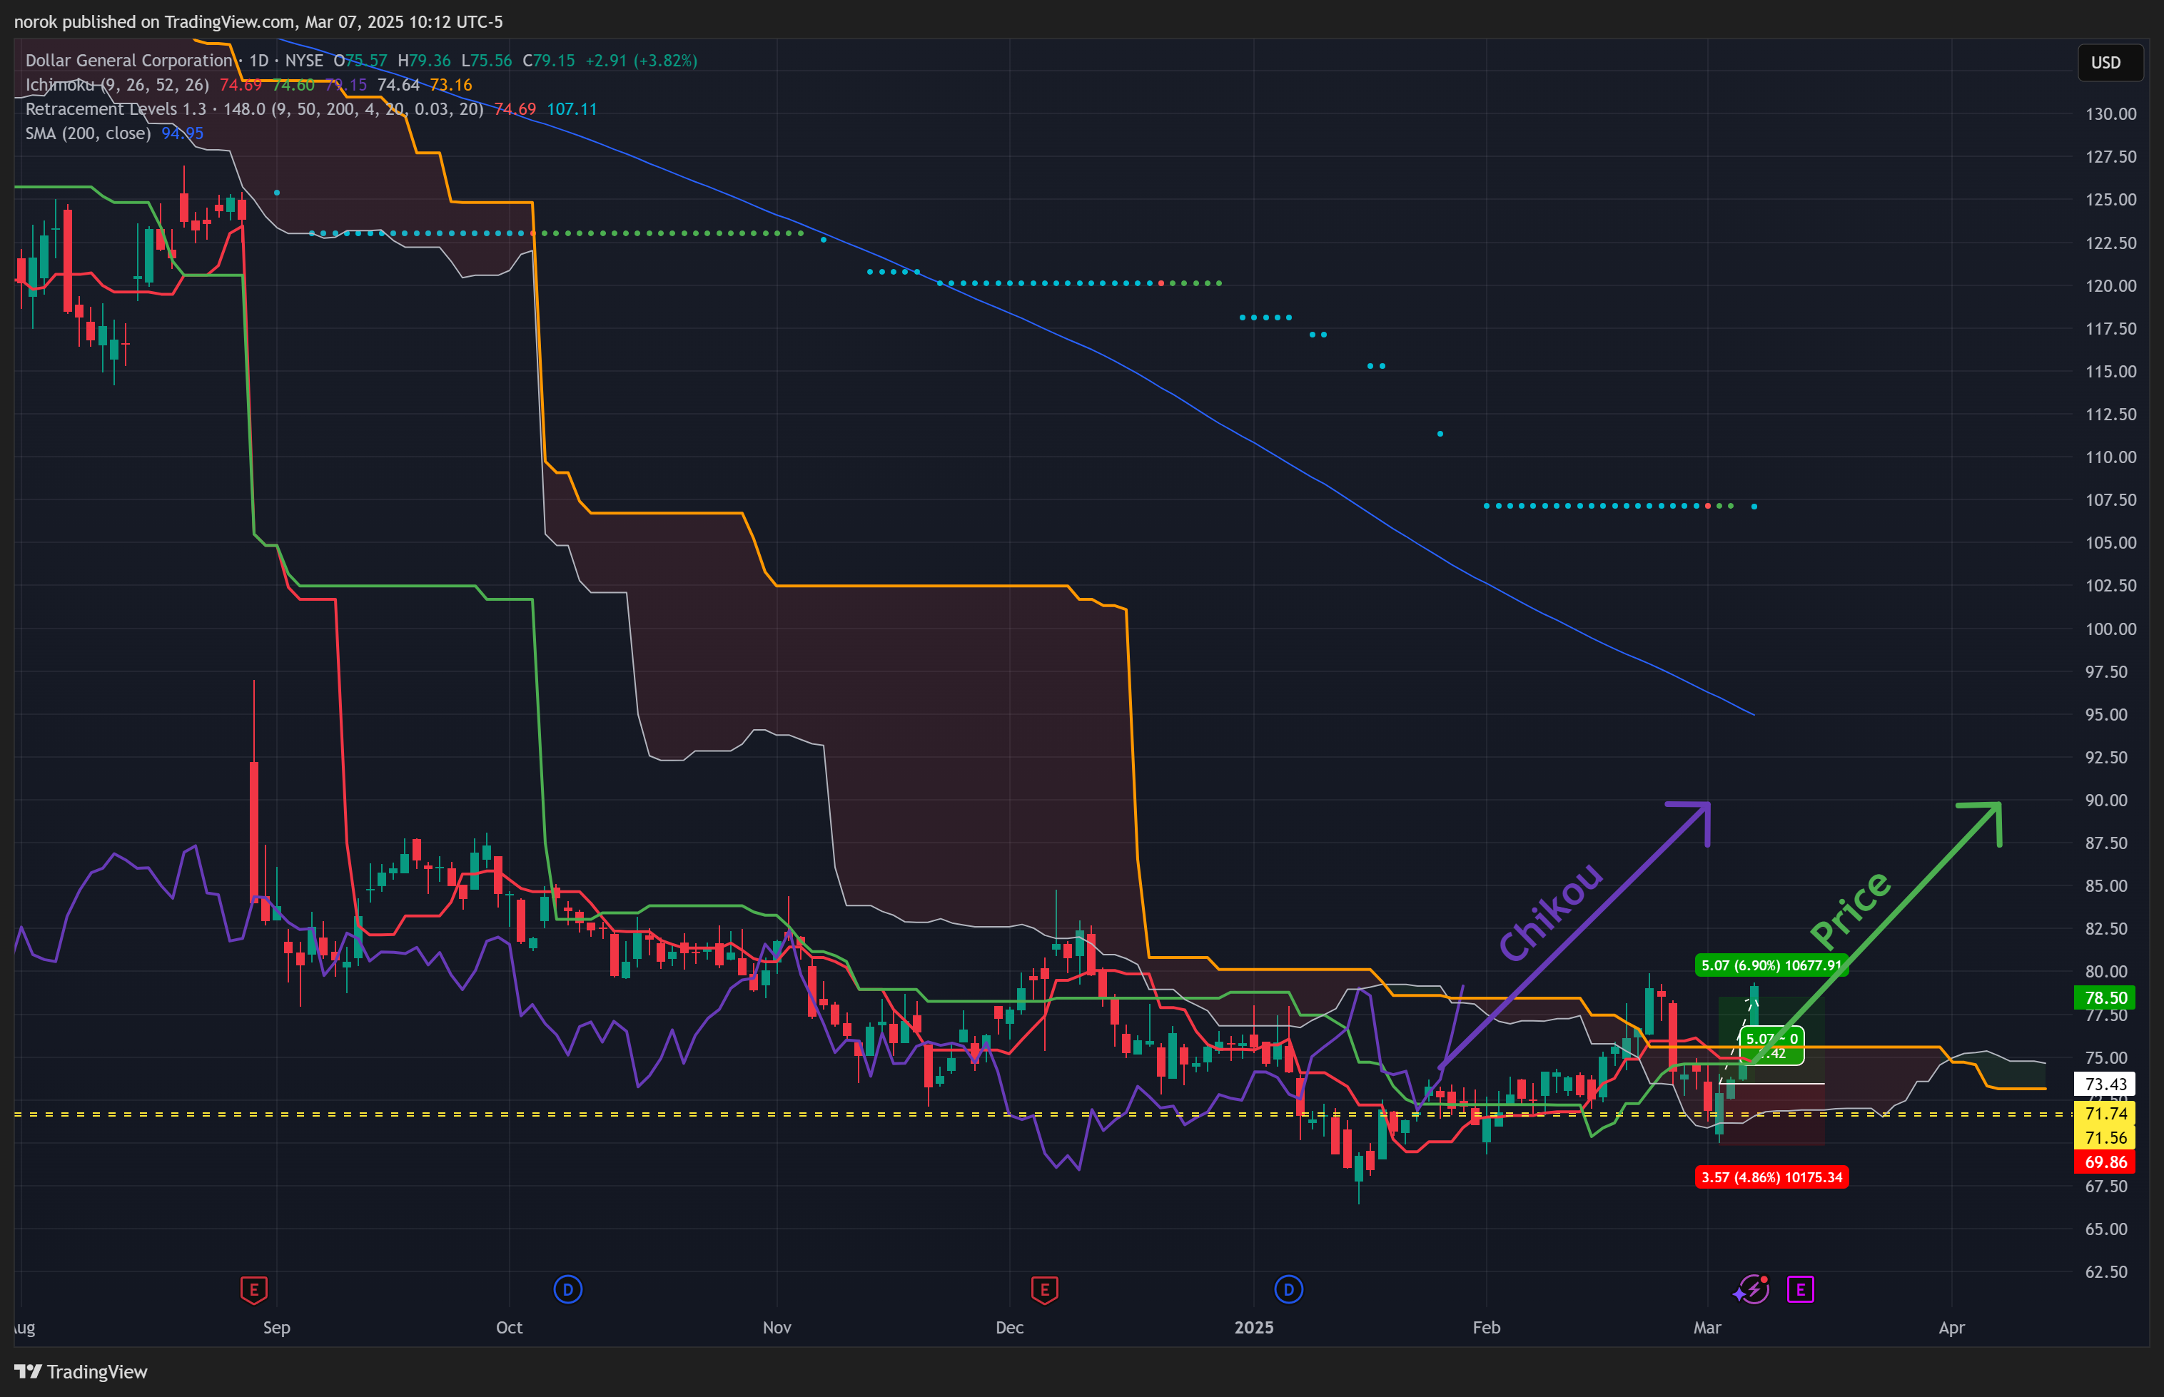Click the Feb label on time axis

point(1486,1327)
